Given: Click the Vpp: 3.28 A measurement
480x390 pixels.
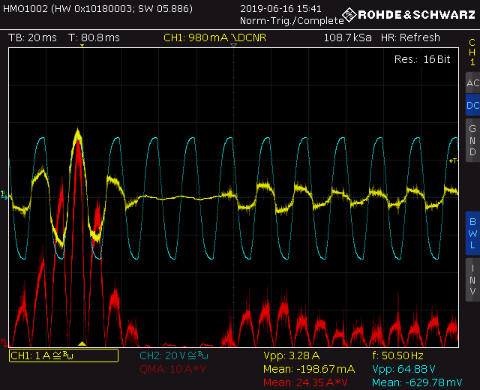Looking at the screenshot, I should pyautogui.click(x=292, y=355).
